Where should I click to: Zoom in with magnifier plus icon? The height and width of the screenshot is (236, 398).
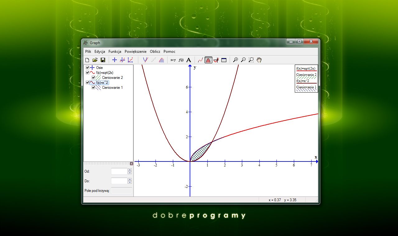pyautogui.click(x=235, y=60)
